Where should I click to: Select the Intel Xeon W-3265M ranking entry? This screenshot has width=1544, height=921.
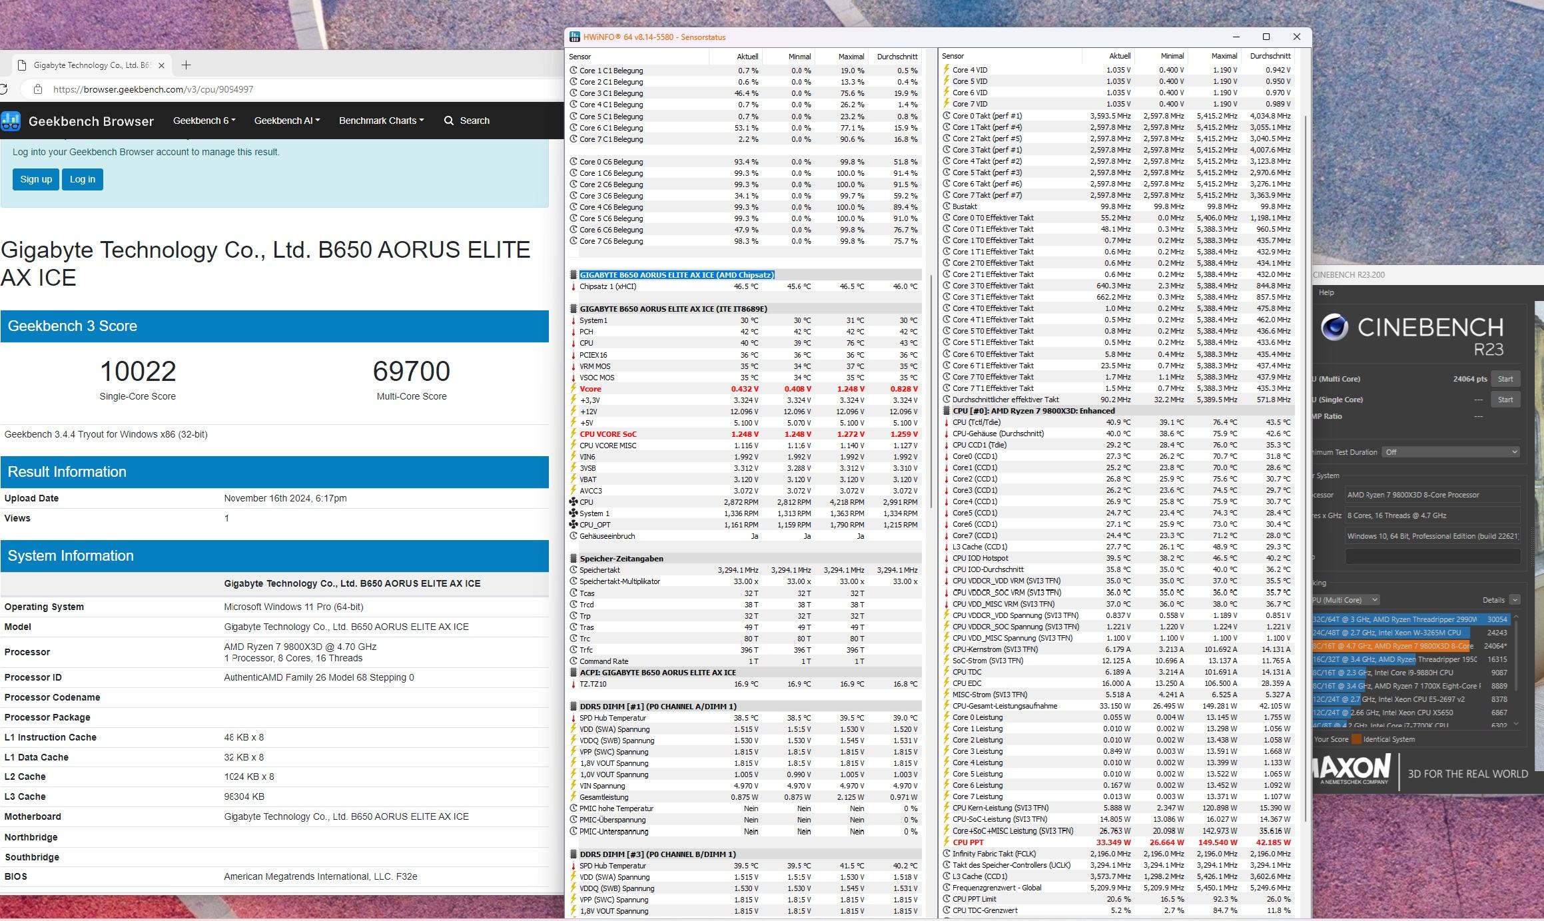point(1410,633)
